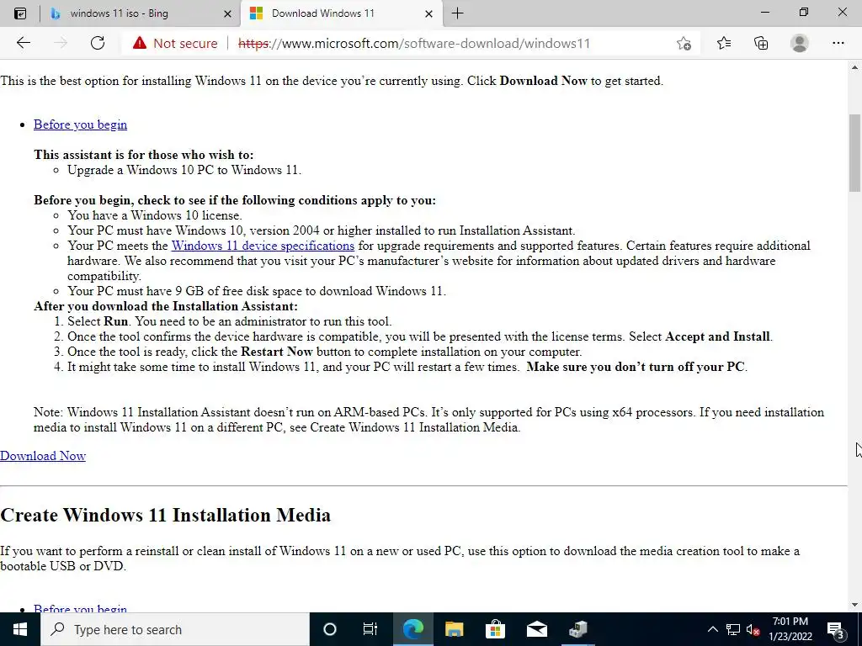Viewport: 862px width, 646px height.
Task: Add this page to favorites
Action: (x=684, y=43)
